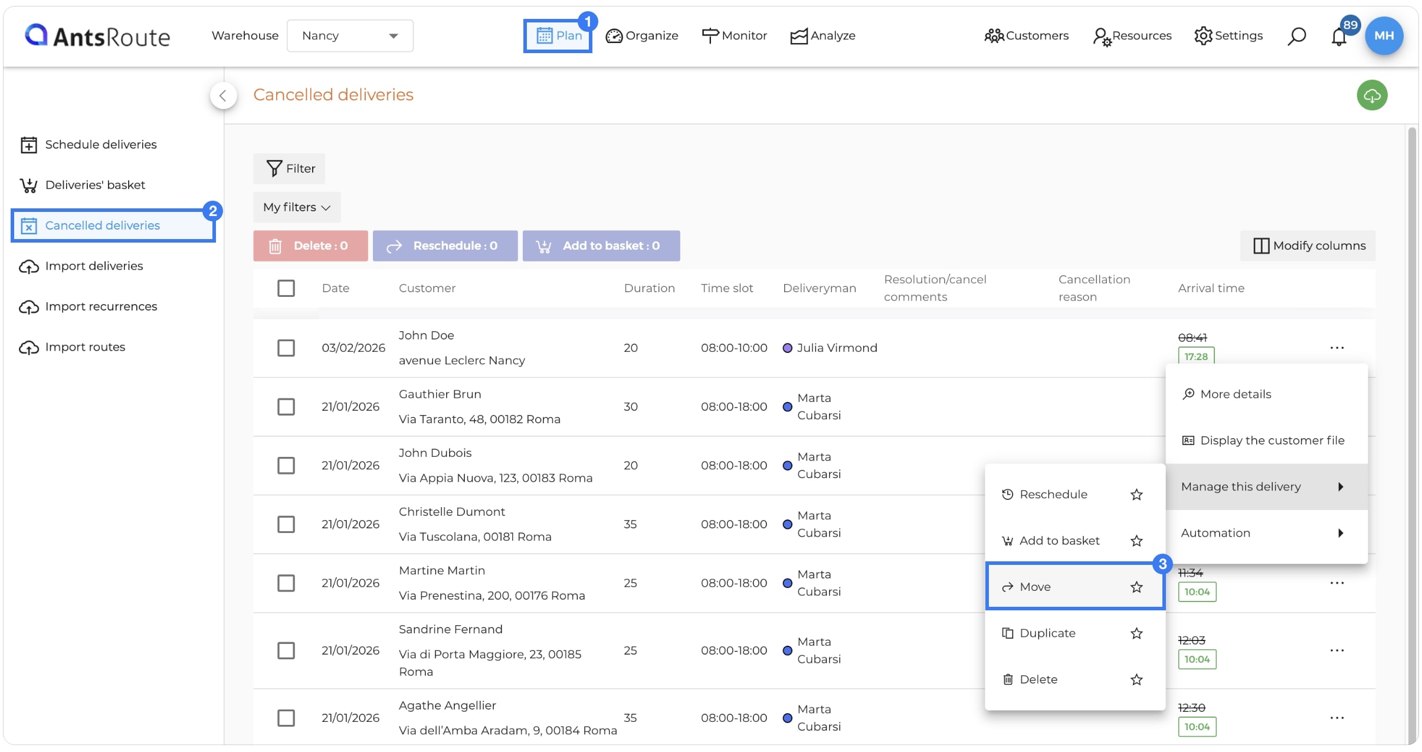Tick the select-all checkbox in the header
1422x752 pixels.
286,288
